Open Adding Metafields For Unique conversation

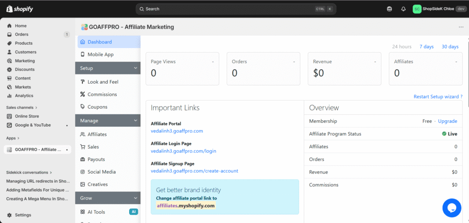click(x=38, y=190)
